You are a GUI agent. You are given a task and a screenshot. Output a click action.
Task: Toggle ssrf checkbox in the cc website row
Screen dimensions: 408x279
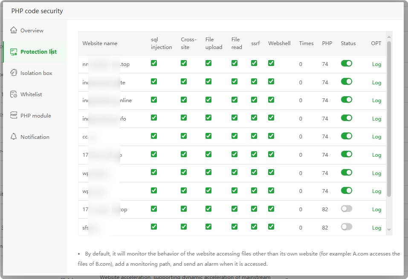(x=254, y=136)
